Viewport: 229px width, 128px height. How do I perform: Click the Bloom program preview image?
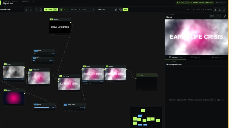[196, 37]
